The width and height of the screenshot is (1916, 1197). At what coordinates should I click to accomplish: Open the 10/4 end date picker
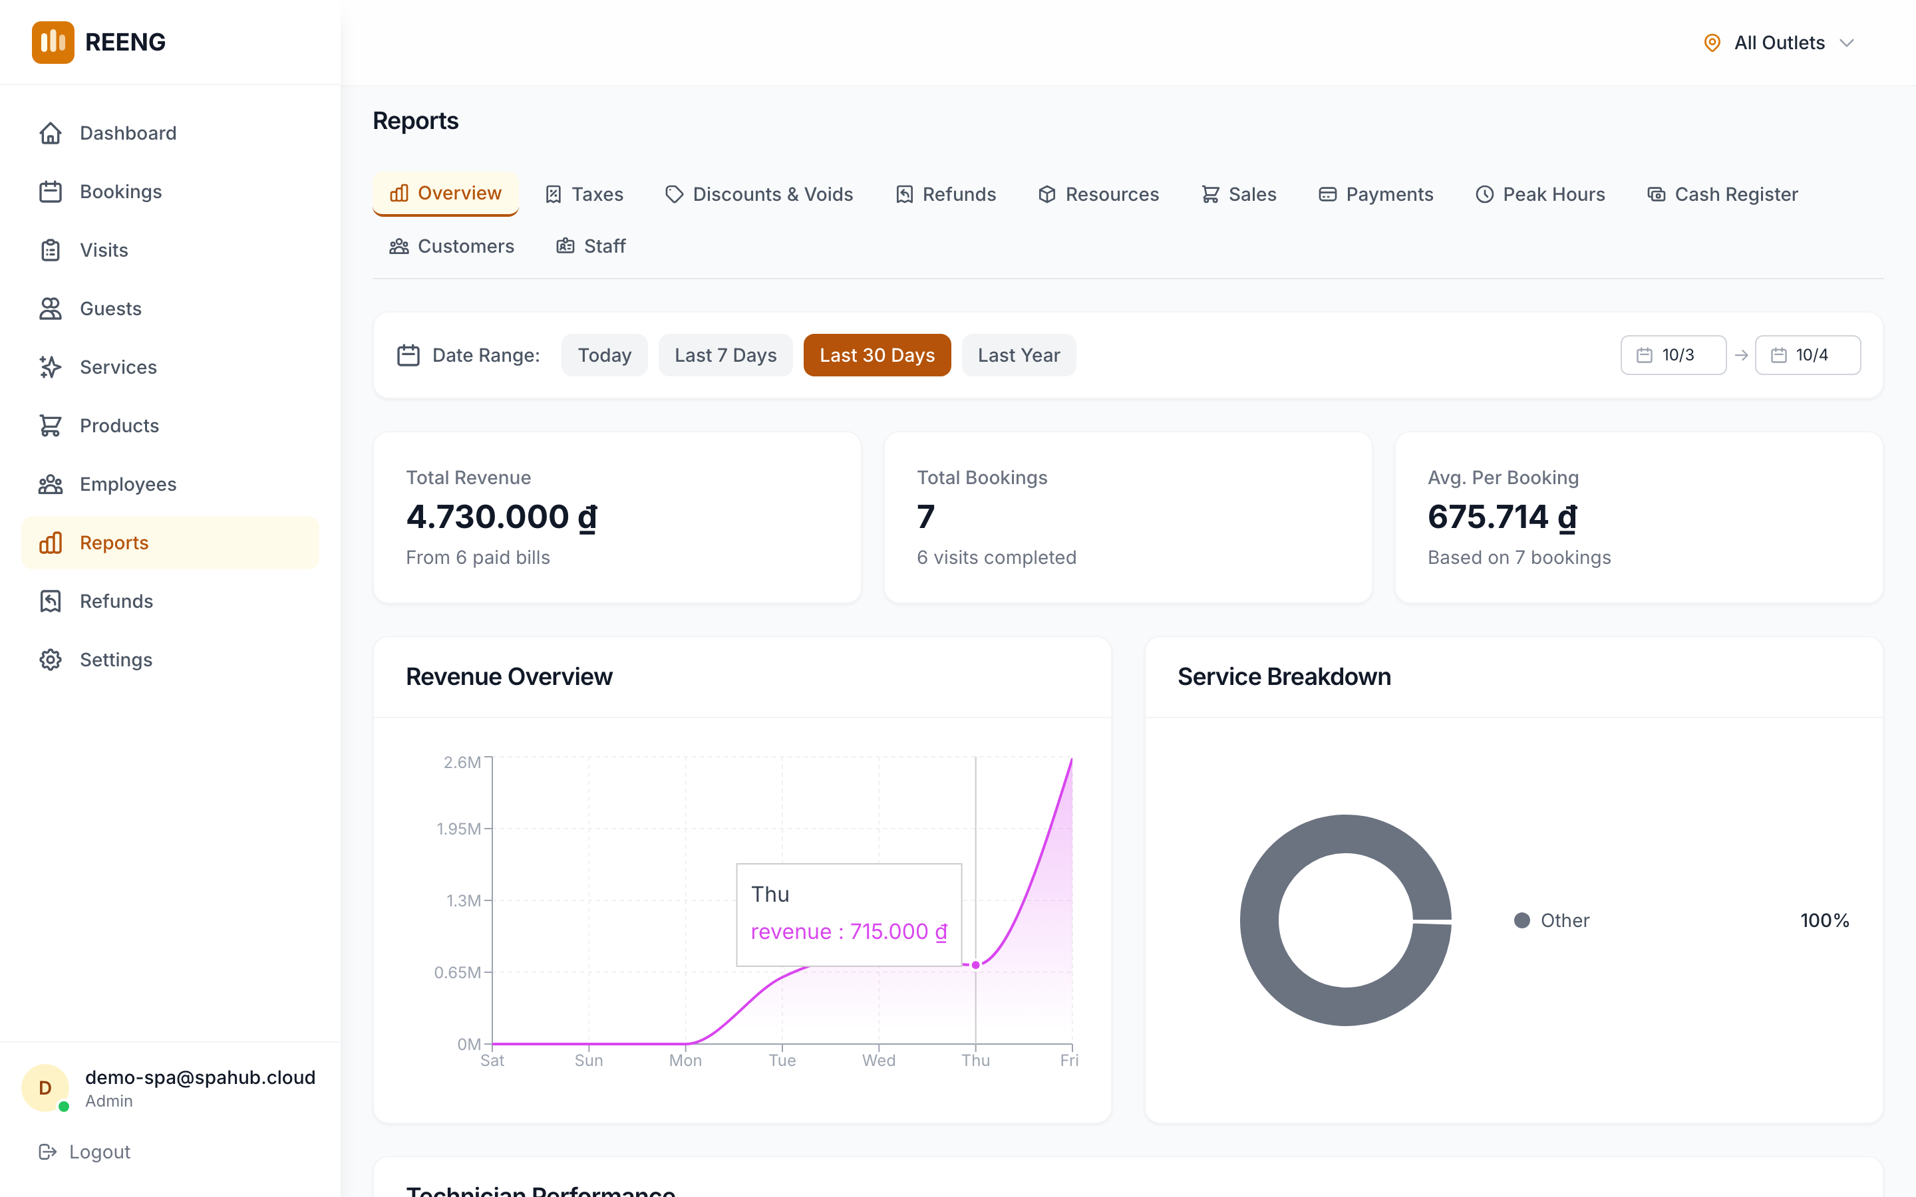[x=1808, y=354]
